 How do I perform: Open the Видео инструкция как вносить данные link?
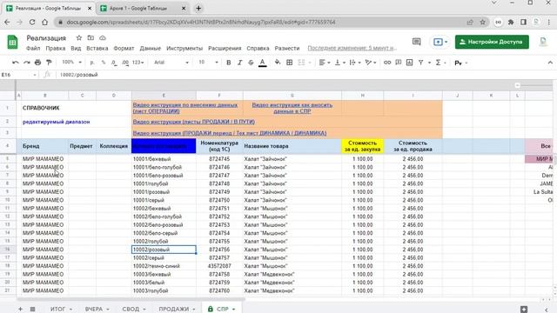292,108
